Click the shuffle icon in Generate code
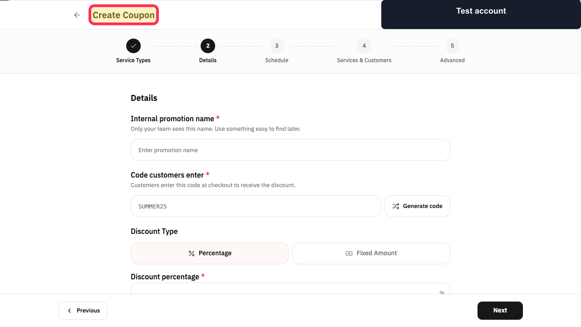This screenshot has width=581, height=327. [396, 206]
